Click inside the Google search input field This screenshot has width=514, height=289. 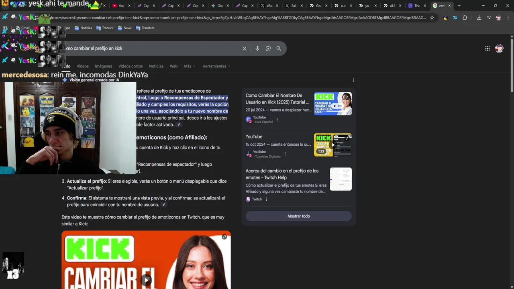(153, 49)
